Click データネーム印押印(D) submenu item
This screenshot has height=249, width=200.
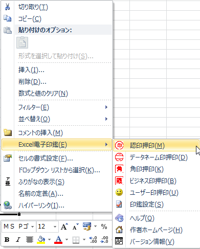(x=156, y=157)
